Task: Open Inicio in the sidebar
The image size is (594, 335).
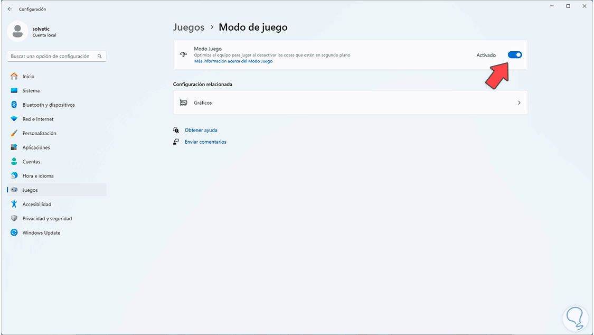Action: 56,76
